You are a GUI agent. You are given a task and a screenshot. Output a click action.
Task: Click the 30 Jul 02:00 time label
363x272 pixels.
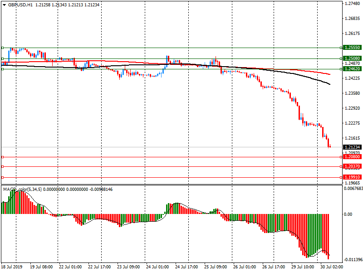(332, 267)
